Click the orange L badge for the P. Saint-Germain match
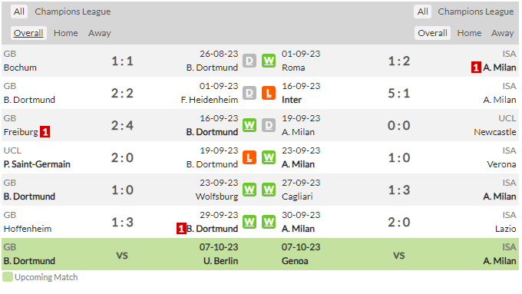Viewport: 522px width, 294px height. pyautogui.click(x=249, y=157)
